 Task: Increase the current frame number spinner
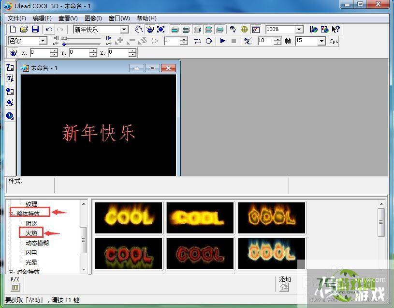point(184,39)
